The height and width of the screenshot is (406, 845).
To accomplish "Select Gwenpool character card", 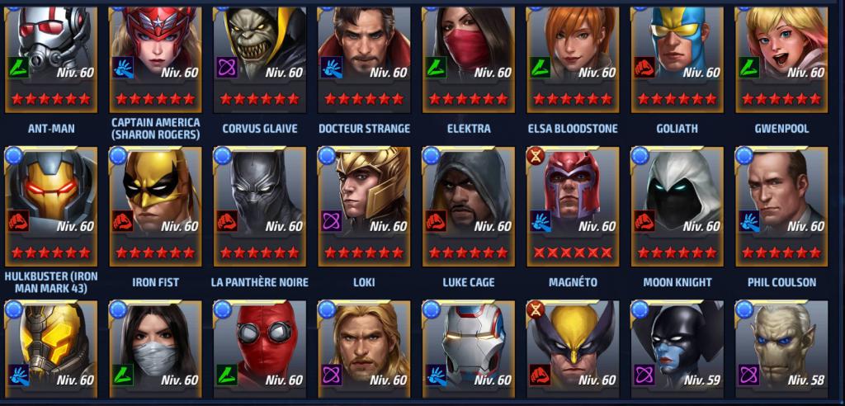I will pyautogui.click(x=781, y=60).
